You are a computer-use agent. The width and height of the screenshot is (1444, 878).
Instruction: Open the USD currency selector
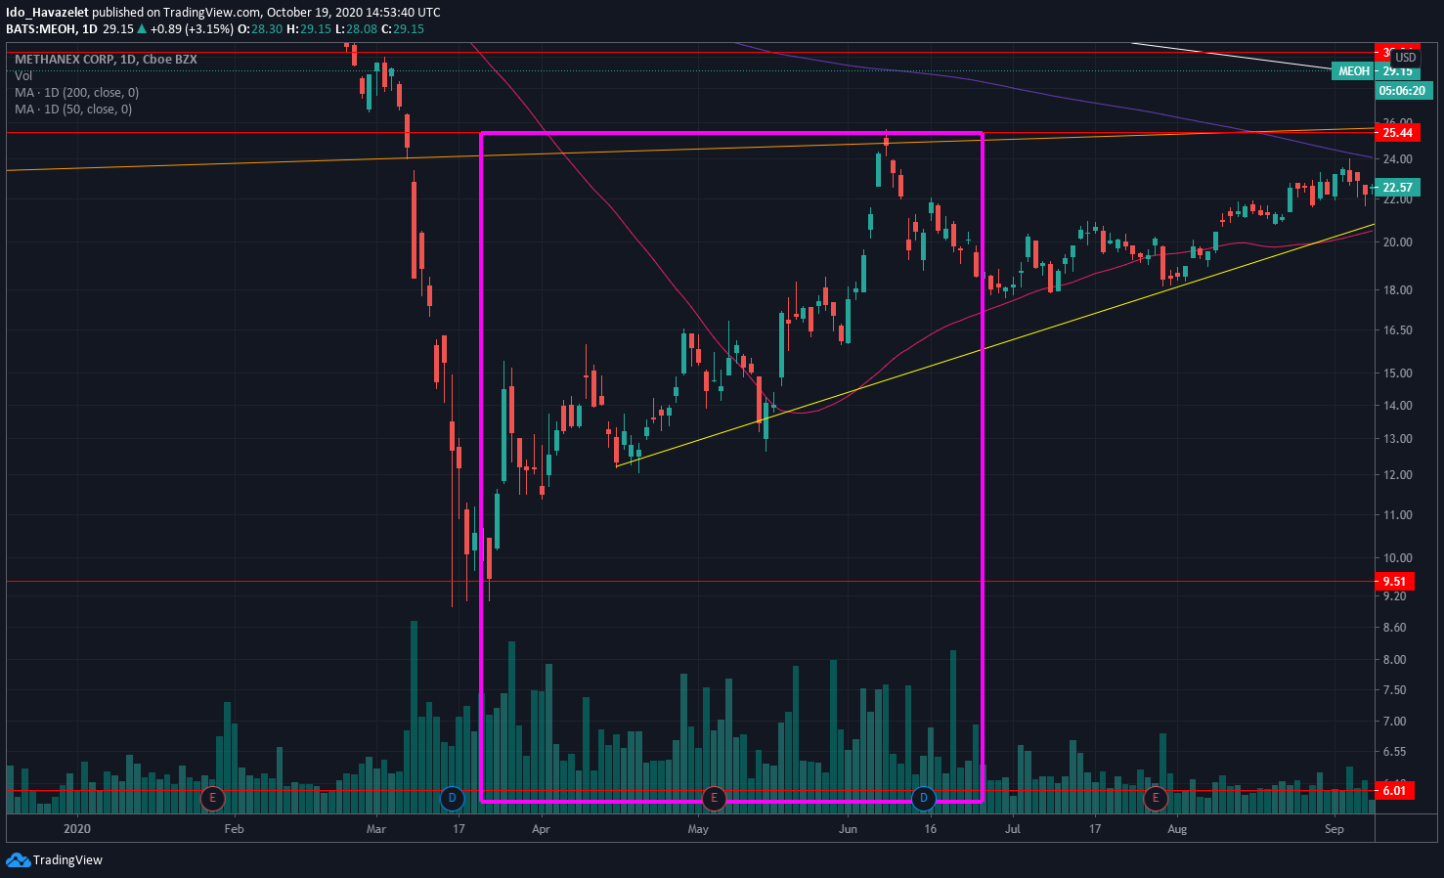[1405, 58]
